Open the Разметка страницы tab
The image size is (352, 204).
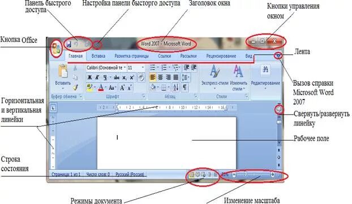[x=131, y=56]
